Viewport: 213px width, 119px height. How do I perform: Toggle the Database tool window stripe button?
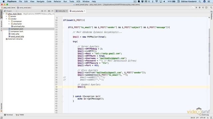pos(212,15)
